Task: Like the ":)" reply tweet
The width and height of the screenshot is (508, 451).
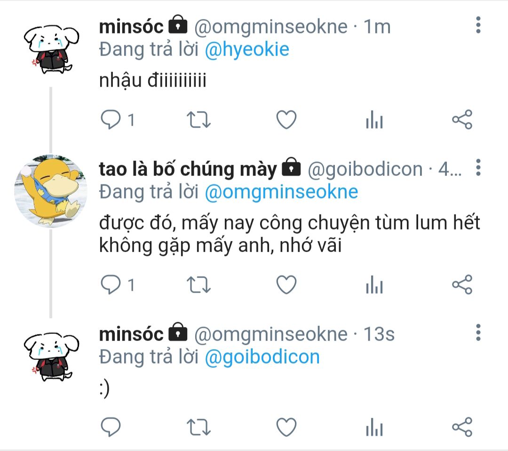Action: pos(286,427)
